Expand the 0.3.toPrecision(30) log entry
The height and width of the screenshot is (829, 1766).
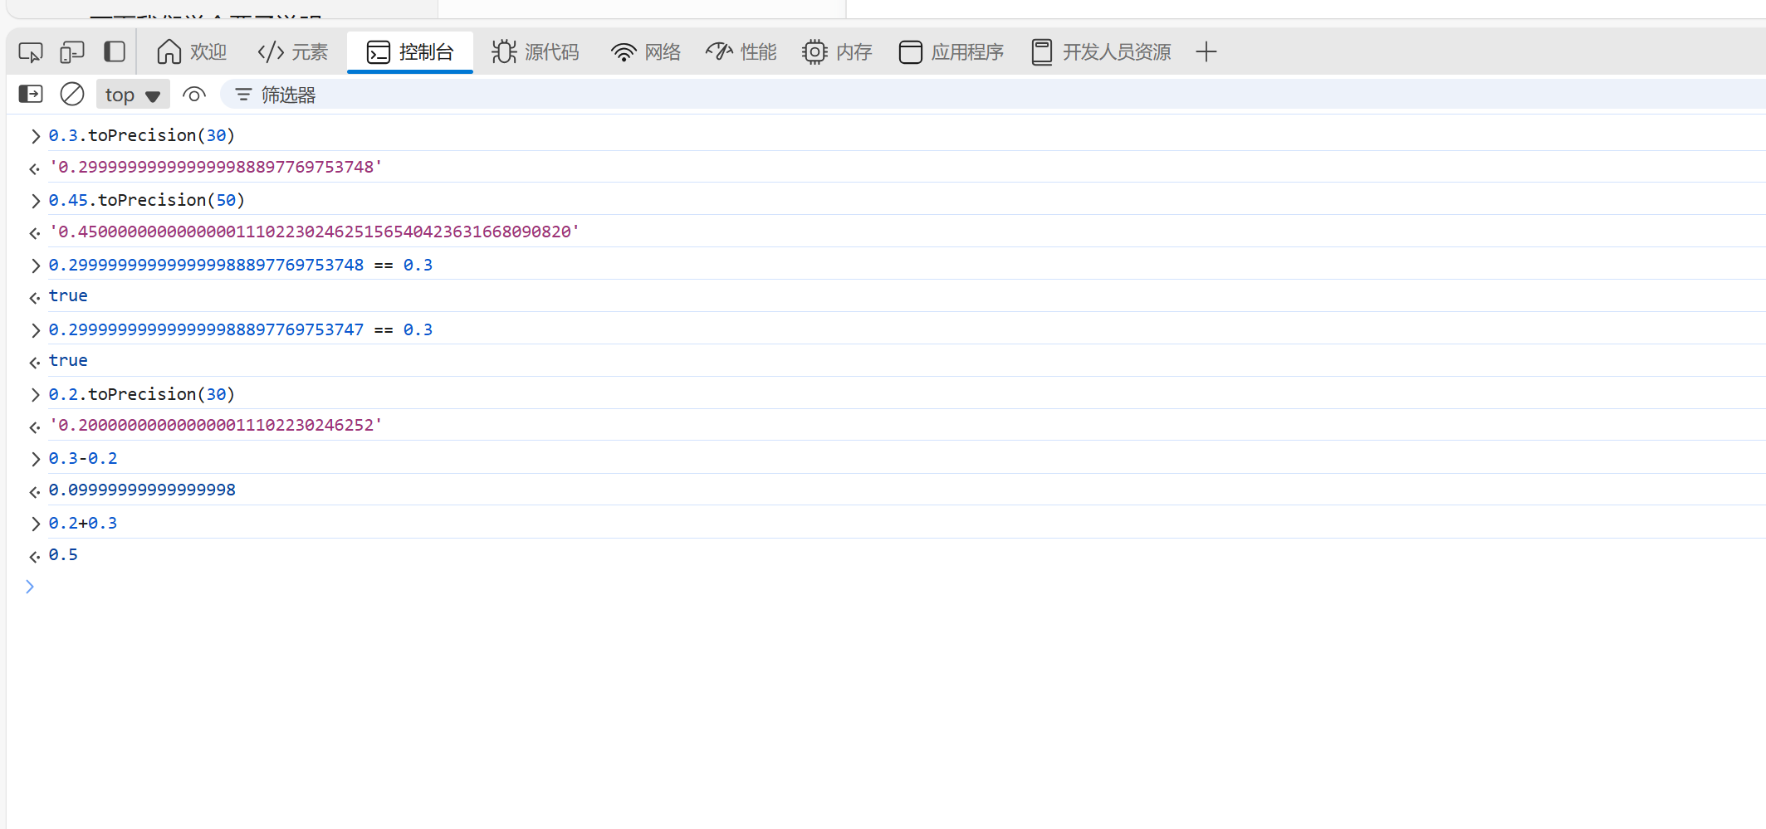35,135
